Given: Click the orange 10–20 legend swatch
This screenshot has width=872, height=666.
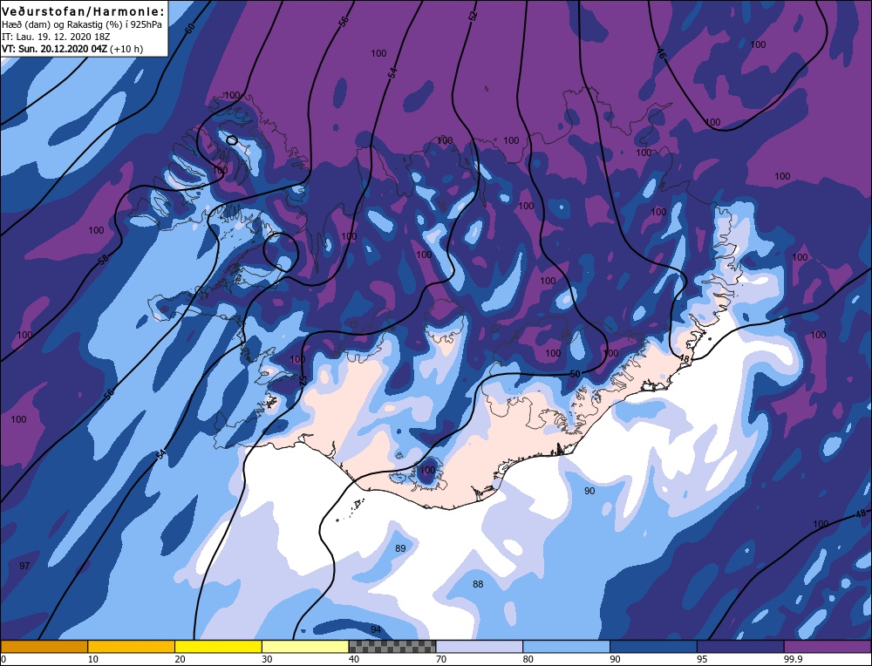Looking at the screenshot, I should [132, 646].
